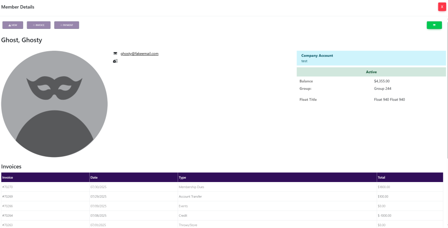
Task: Open the ghosty@fakeemail.com email link
Action: (x=139, y=54)
